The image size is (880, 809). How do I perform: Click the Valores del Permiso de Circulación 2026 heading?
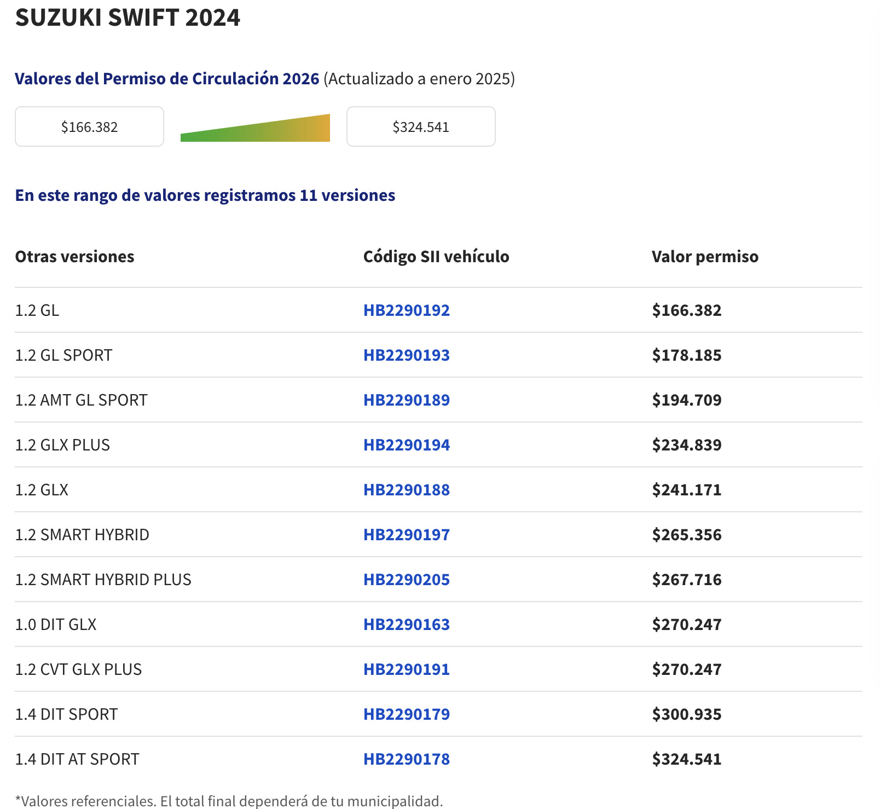pos(167,79)
